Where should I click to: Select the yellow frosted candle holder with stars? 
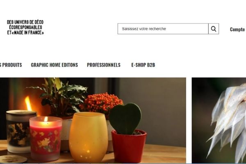click(x=89, y=137)
